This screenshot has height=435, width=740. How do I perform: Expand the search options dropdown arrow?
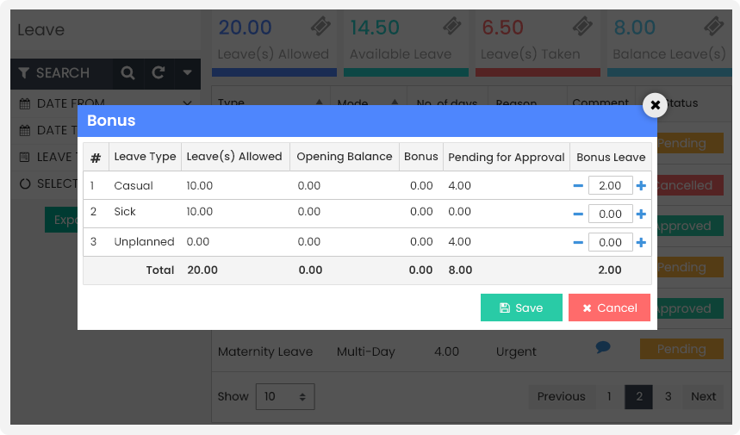tap(187, 73)
